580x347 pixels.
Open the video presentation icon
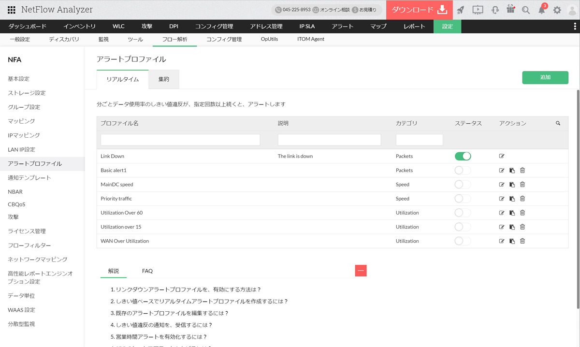(478, 10)
